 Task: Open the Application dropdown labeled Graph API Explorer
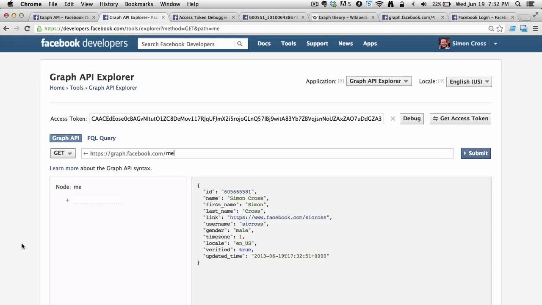[378, 81]
